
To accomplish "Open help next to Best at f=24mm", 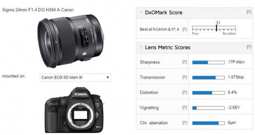I will click(x=185, y=29).
